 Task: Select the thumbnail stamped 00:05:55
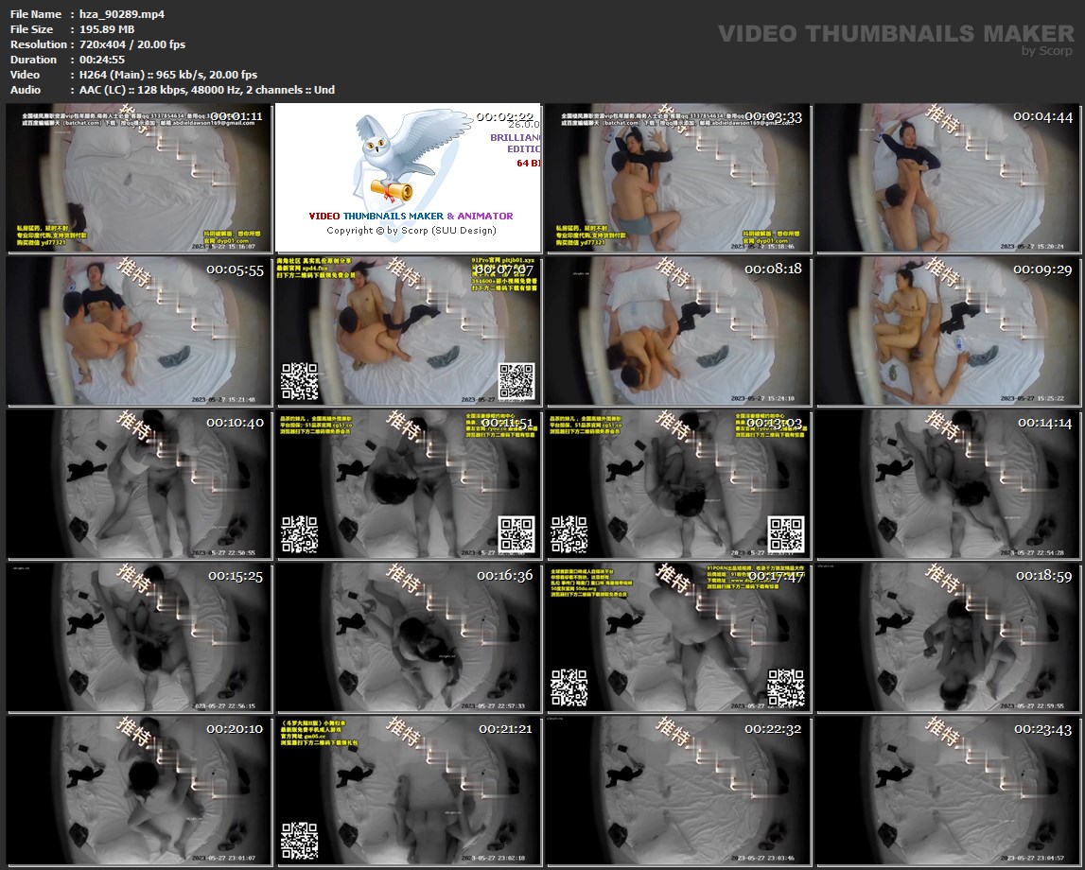click(x=139, y=331)
